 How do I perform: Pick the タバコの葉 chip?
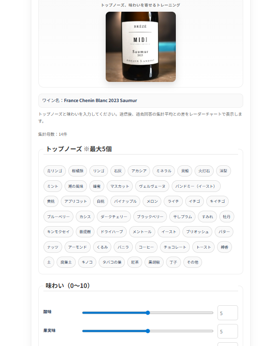pos(112,262)
